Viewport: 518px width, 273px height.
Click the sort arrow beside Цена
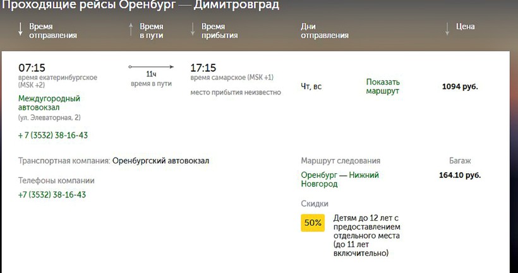pos(447,28)
